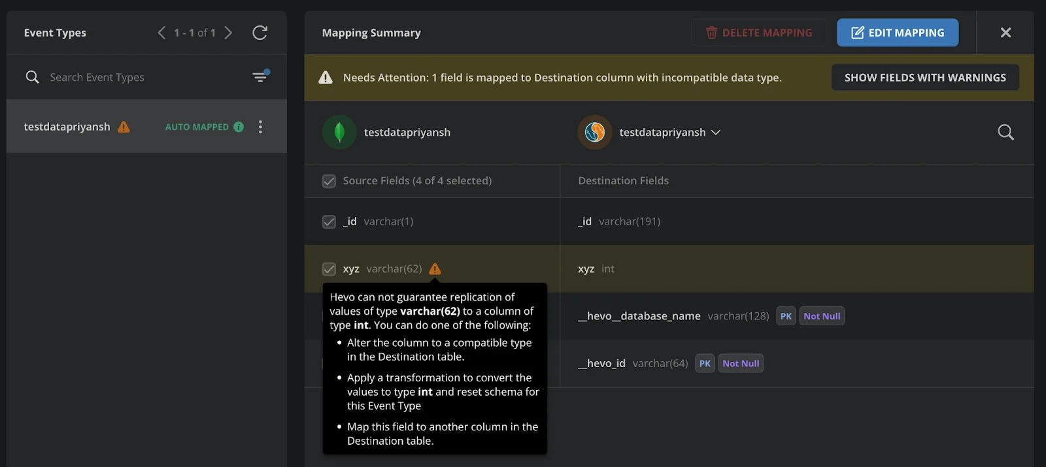Click destination field xyz int
This screenshot has width=1046, height=467.
(596, 268)
